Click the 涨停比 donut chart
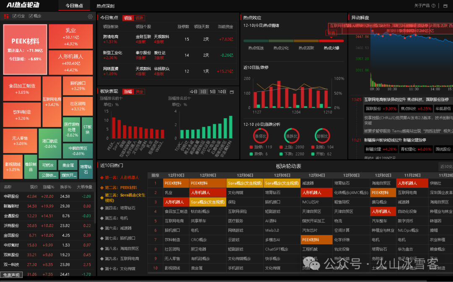The width and height of the screenshot is (453, 282). [x=260, y=136]
